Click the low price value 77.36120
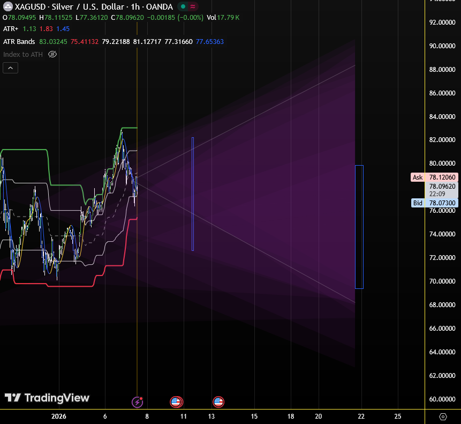461x424 pixels. pos(94,18)
